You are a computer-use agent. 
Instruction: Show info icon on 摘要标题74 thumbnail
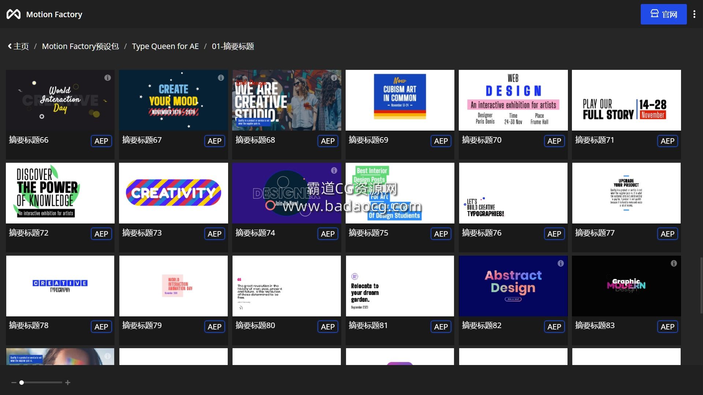coord(334,170)
